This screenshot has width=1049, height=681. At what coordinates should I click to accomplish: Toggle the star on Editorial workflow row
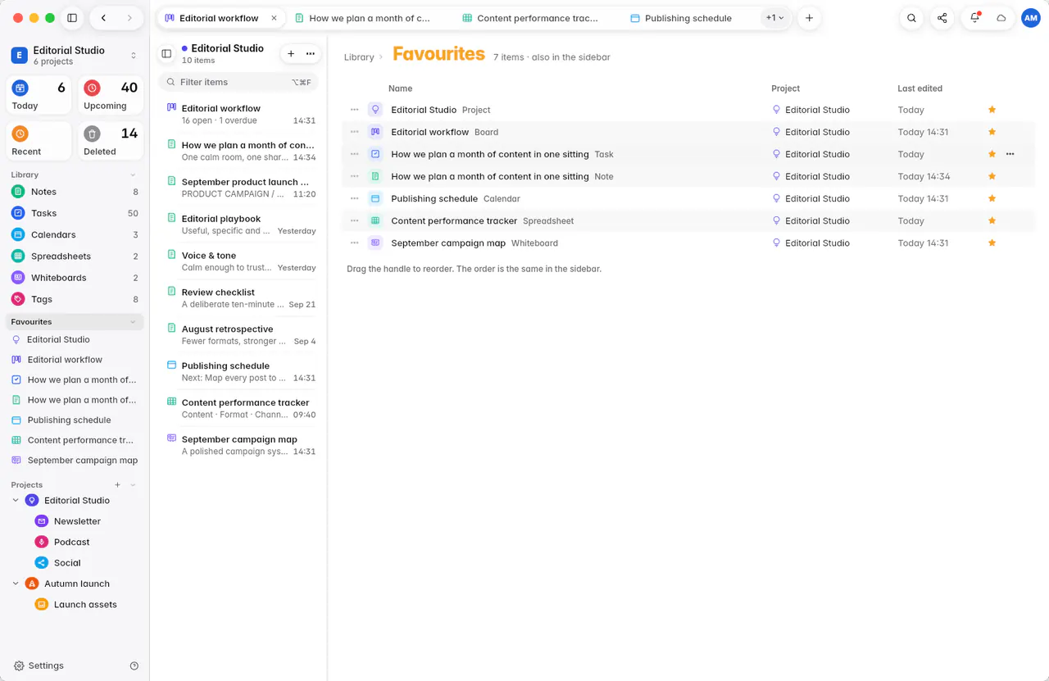[x=992, y=132]
